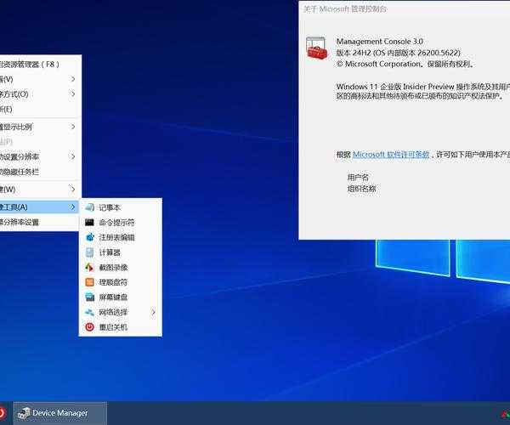Screen dimensions: 510x425
Task: Click the © Microsoft Corporation copyright line
Action: point(405,64)
